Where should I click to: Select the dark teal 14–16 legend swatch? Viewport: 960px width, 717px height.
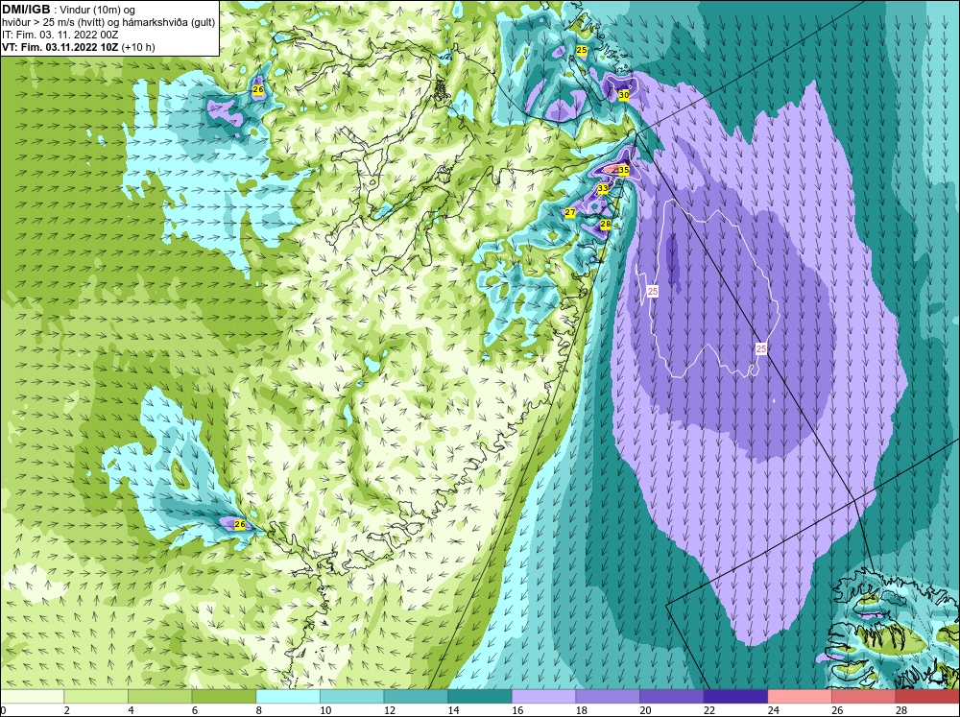(480, 697)
